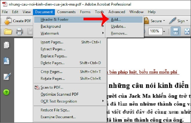
Task: Open the Bookmarks panel in left sidebar
Action: pyautogui.click(x=7, y=61)
